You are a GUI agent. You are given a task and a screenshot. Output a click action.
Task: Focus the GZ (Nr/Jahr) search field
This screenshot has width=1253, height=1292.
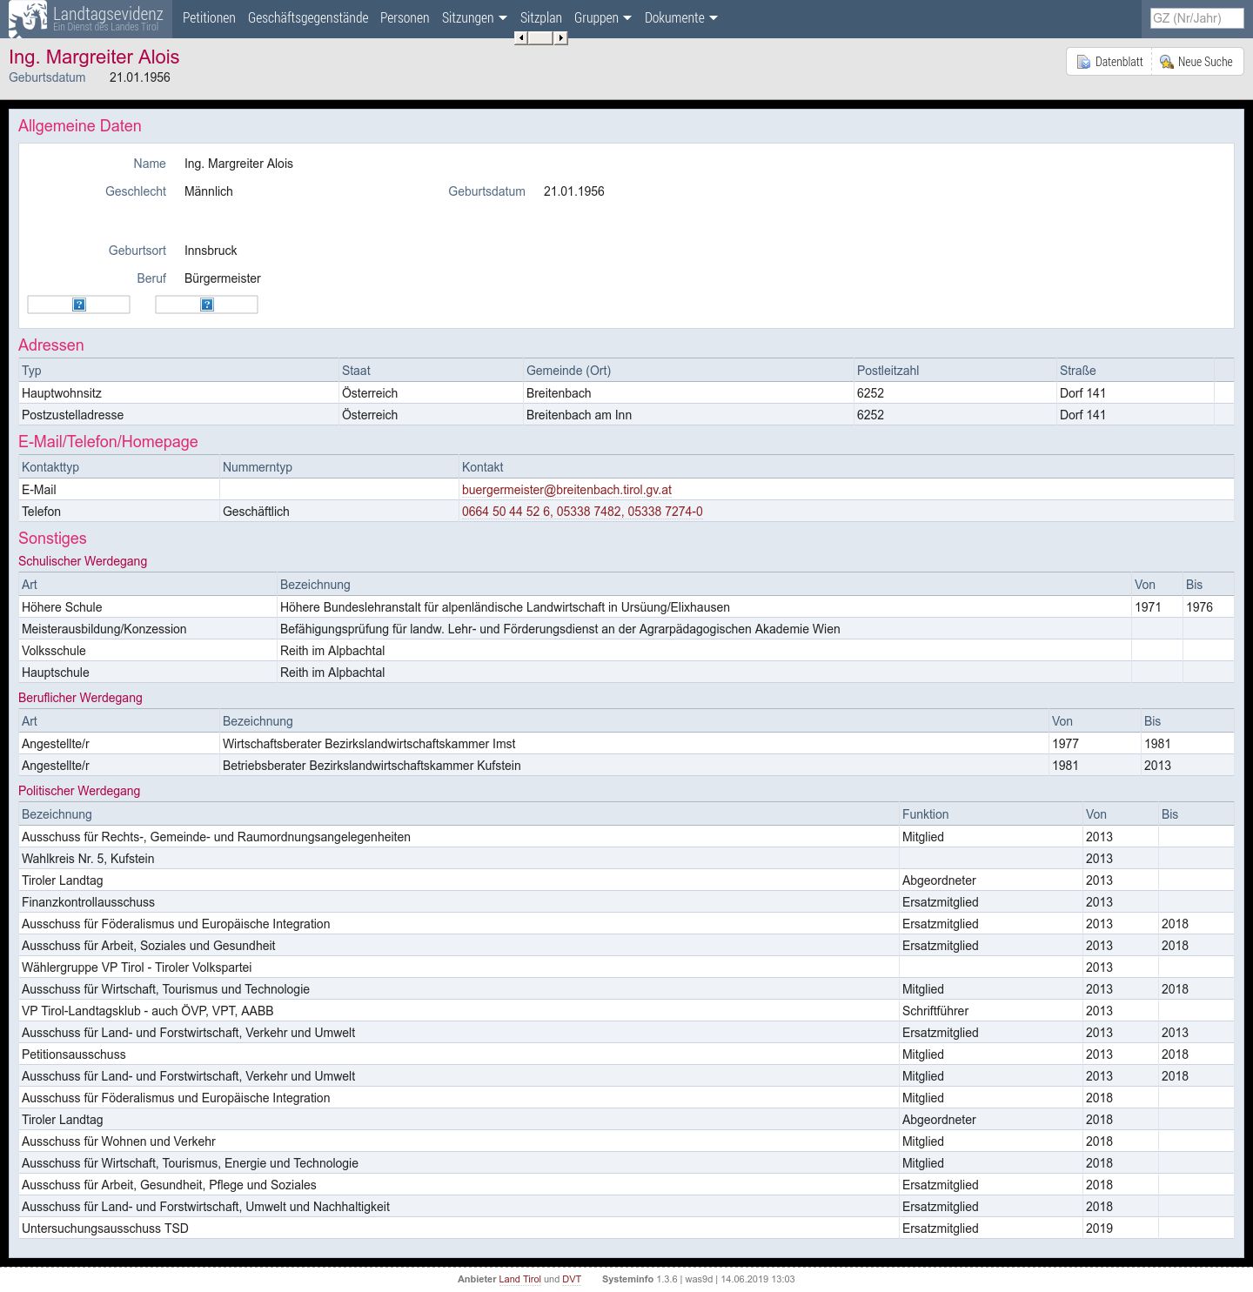point(1196,18)
